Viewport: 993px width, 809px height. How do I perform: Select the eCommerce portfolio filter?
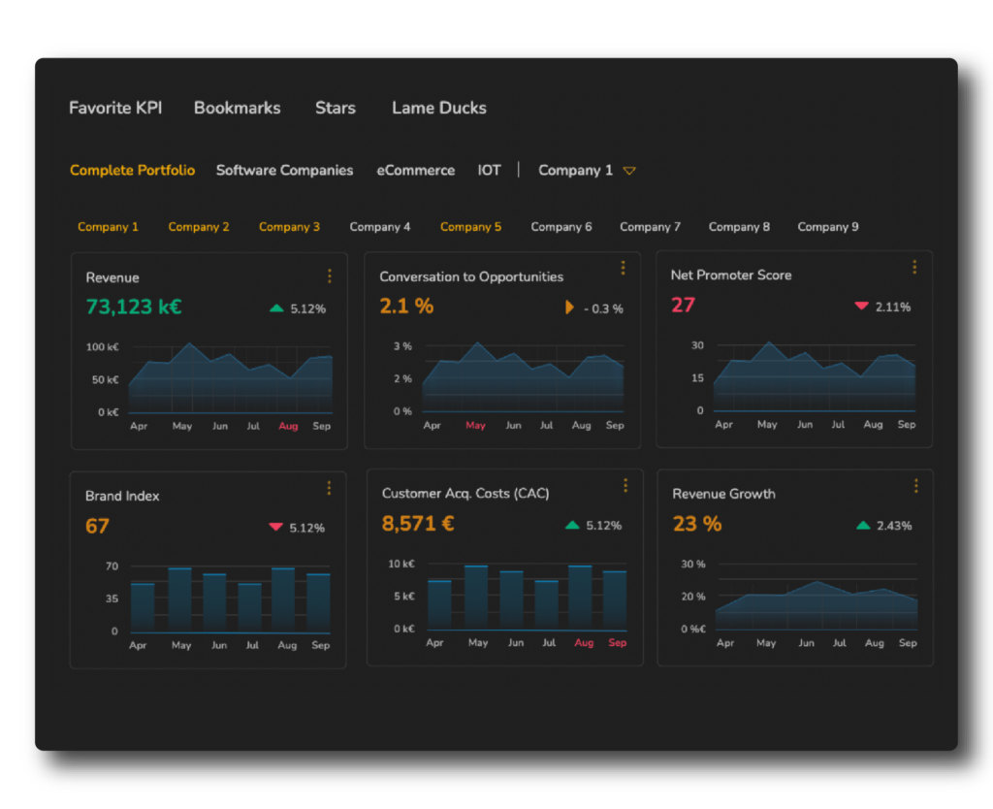pos(415,170)
